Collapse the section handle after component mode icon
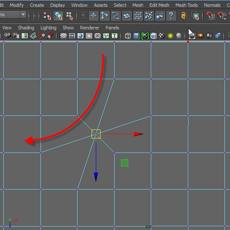Image resolution: width=230 pixels, height=230 pixels. pyautogui.click(x=77, y=16)
